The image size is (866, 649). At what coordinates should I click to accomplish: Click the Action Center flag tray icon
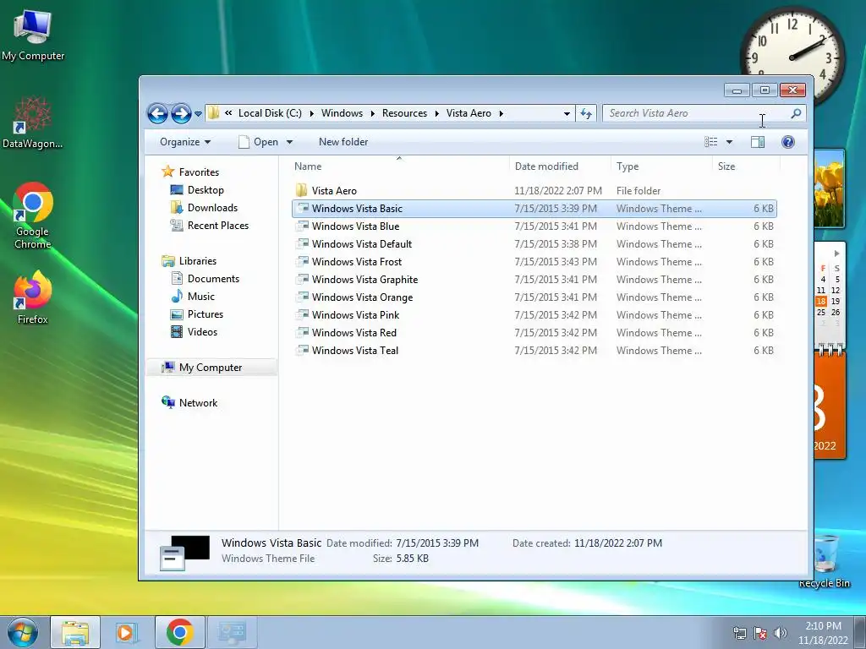(760, 633)
